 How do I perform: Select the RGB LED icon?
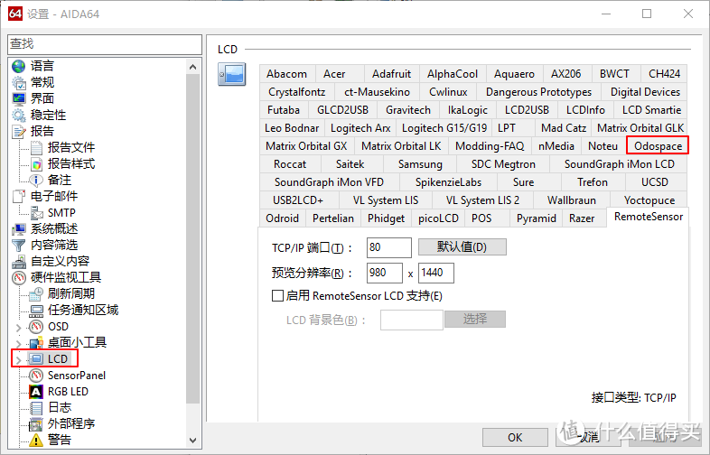36,392
